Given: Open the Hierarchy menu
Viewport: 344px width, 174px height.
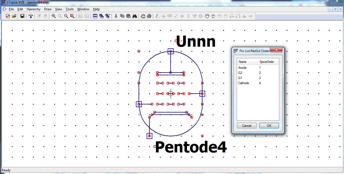Looking at the screenshot, I should 33,9.
